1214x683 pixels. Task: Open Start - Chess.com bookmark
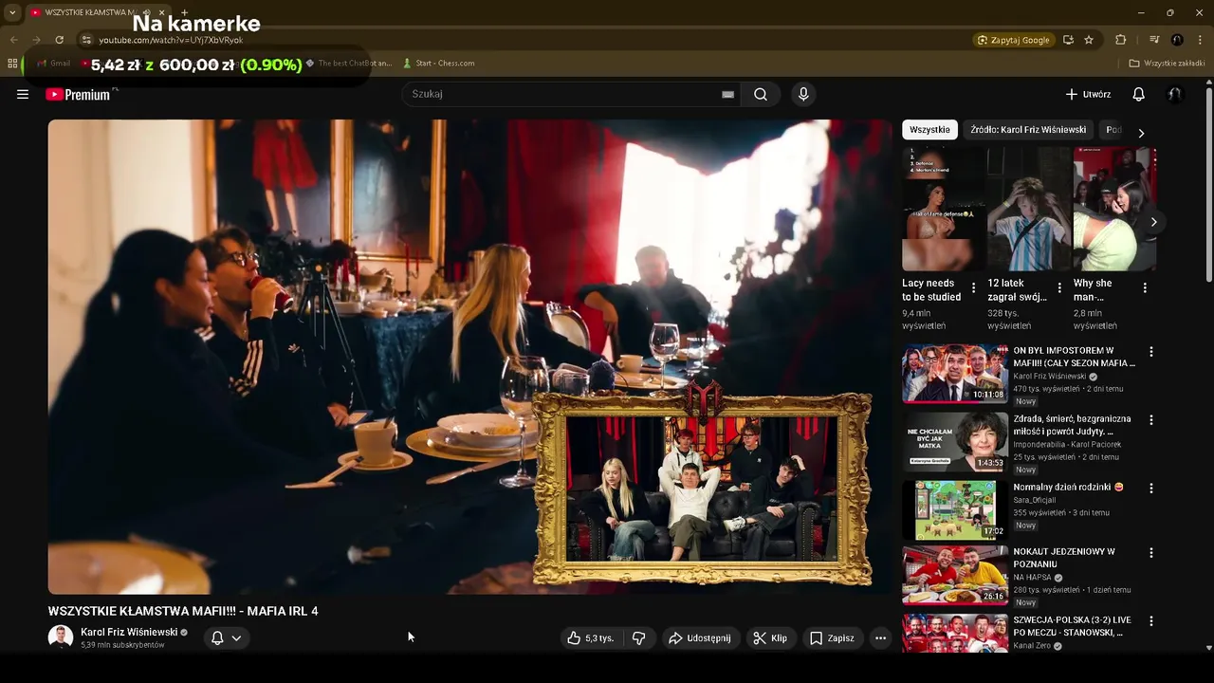coord(438,64)
